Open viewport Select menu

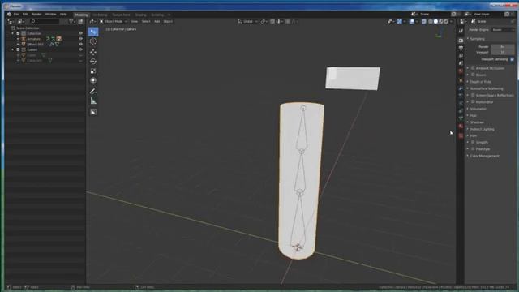pos(146,22)
